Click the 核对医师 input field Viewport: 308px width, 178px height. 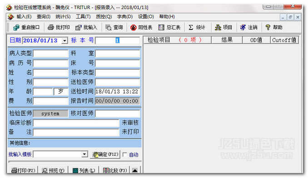click(118, 113)
